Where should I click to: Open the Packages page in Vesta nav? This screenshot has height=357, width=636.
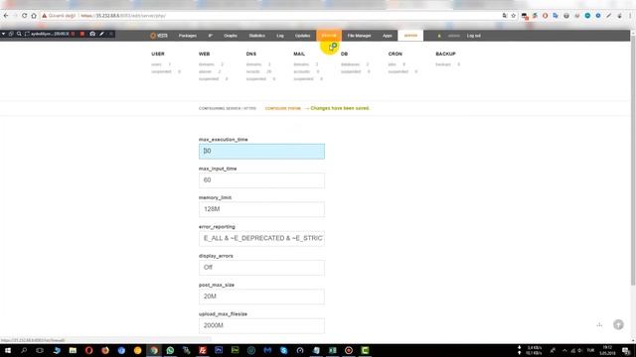point(188,36)
